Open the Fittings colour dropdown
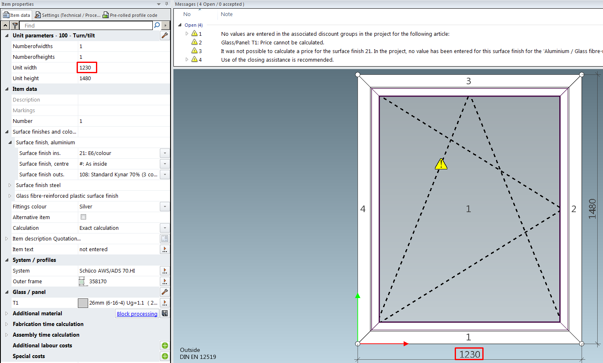This screenshot has height=363, width=603. (x=165, y=207)
